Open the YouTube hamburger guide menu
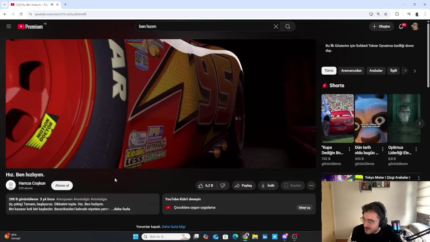The image size is (430, 242). (9, 27)
